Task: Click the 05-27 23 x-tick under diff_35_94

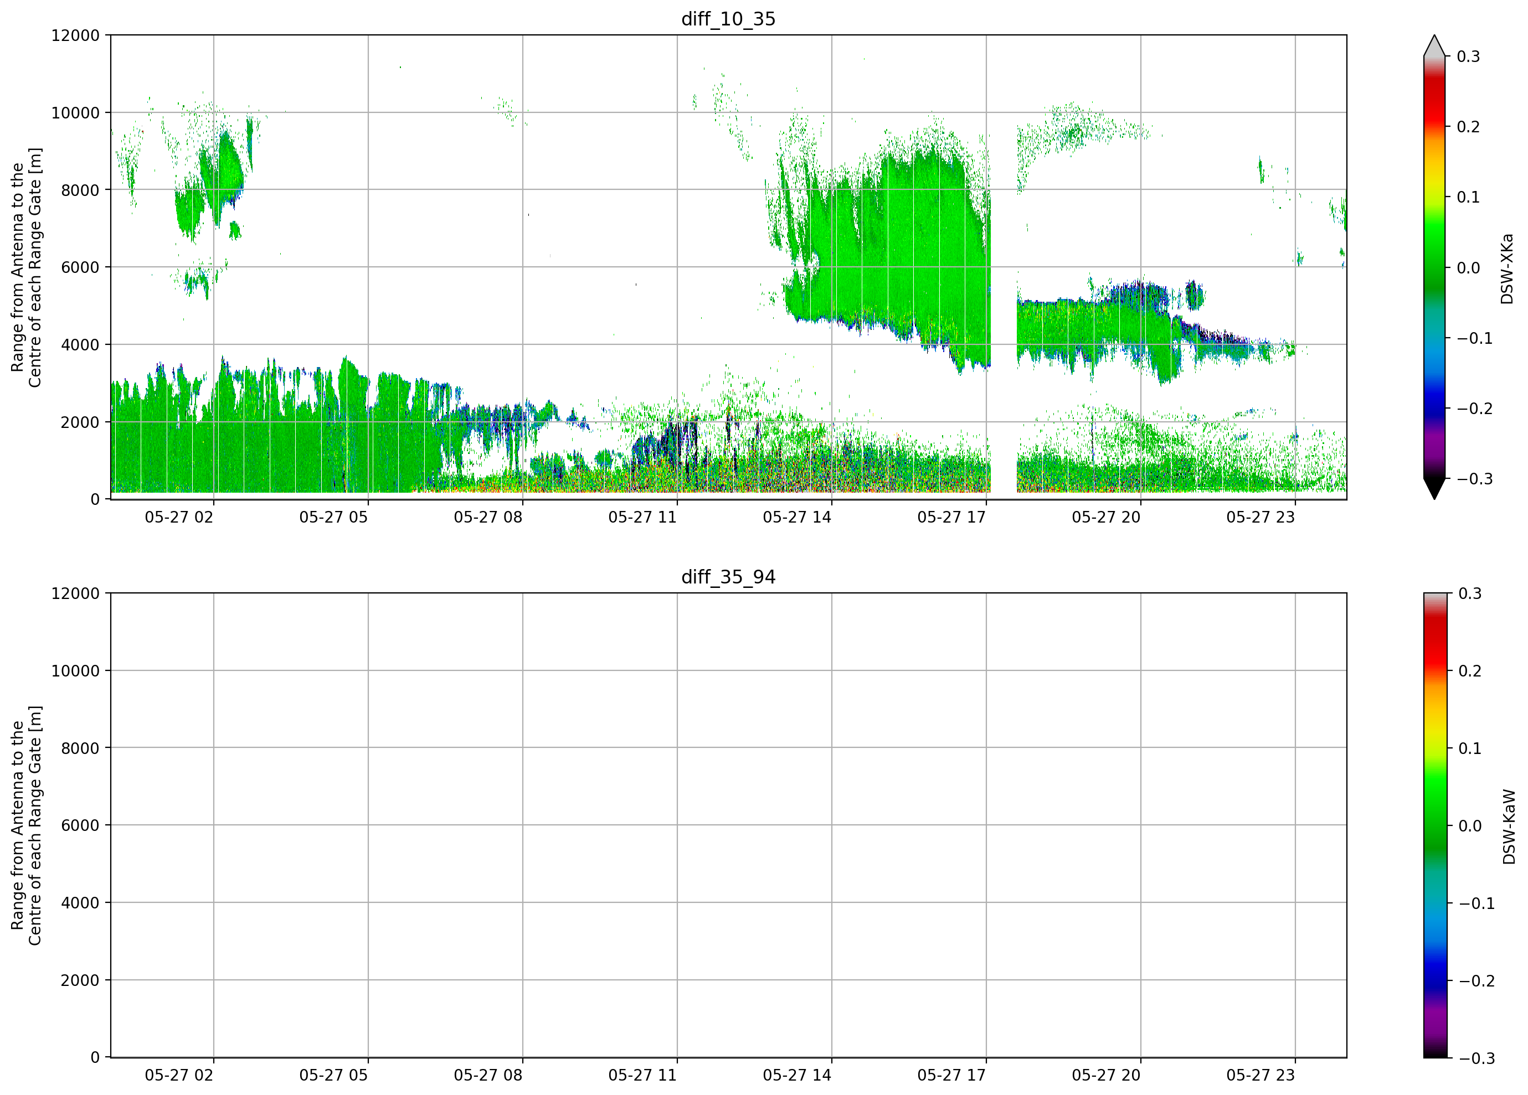Action: point(1261,1076)
